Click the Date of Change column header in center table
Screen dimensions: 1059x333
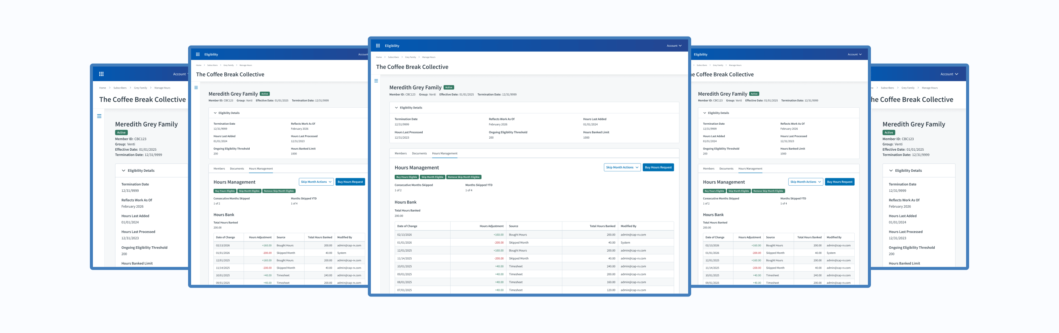point(407,226)
